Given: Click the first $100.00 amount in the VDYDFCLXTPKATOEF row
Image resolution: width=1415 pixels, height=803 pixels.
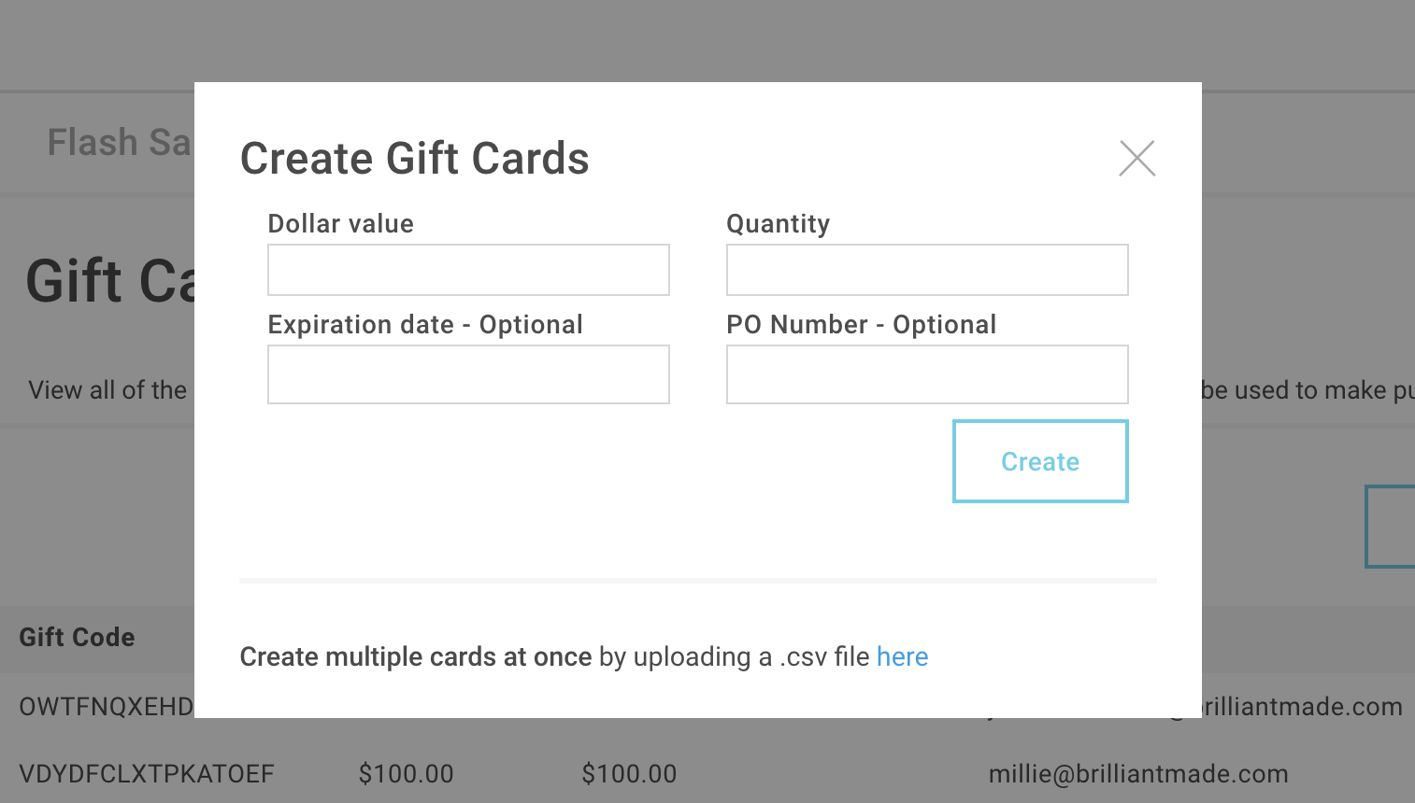Looking at the screenshot, I should [x=407, y=773].
